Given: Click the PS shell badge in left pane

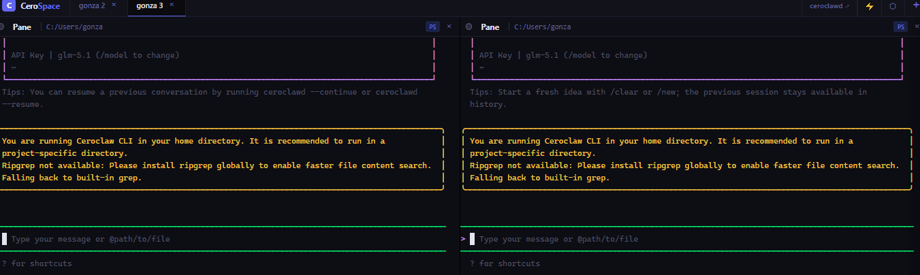Looking at the screenshot, I should [x=432, y=27].
